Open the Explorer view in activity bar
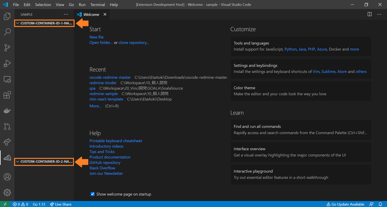This screenshot has height=207, width=387. (7, 16)
